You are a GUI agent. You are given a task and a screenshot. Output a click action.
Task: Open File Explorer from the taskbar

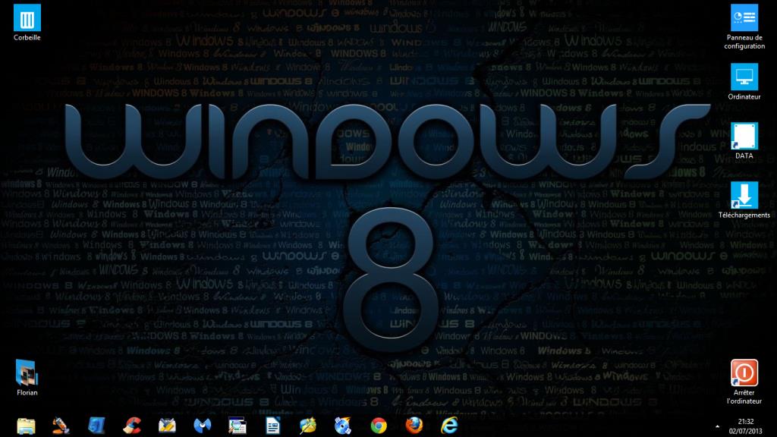27,426
